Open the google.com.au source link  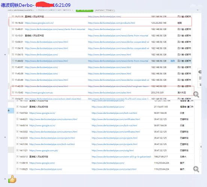(39, 93)
